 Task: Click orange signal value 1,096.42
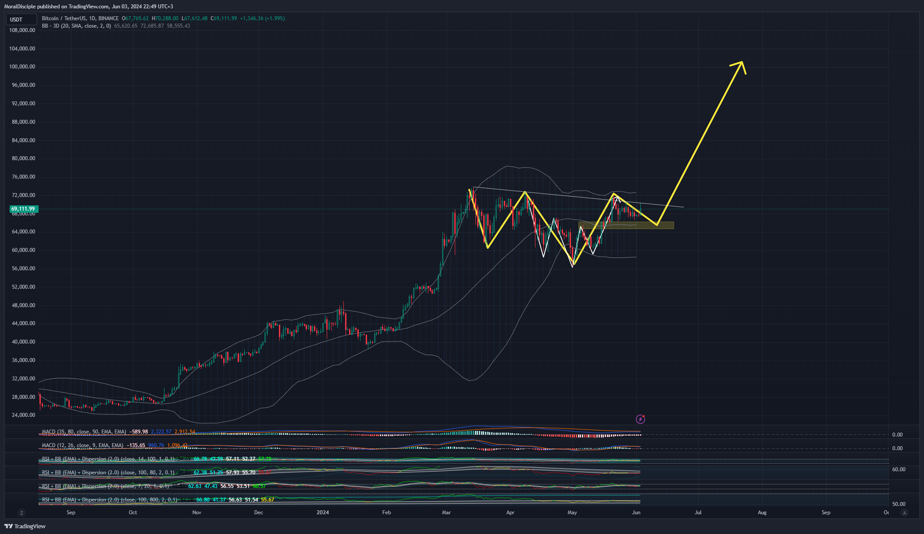(x=177, y=445)
